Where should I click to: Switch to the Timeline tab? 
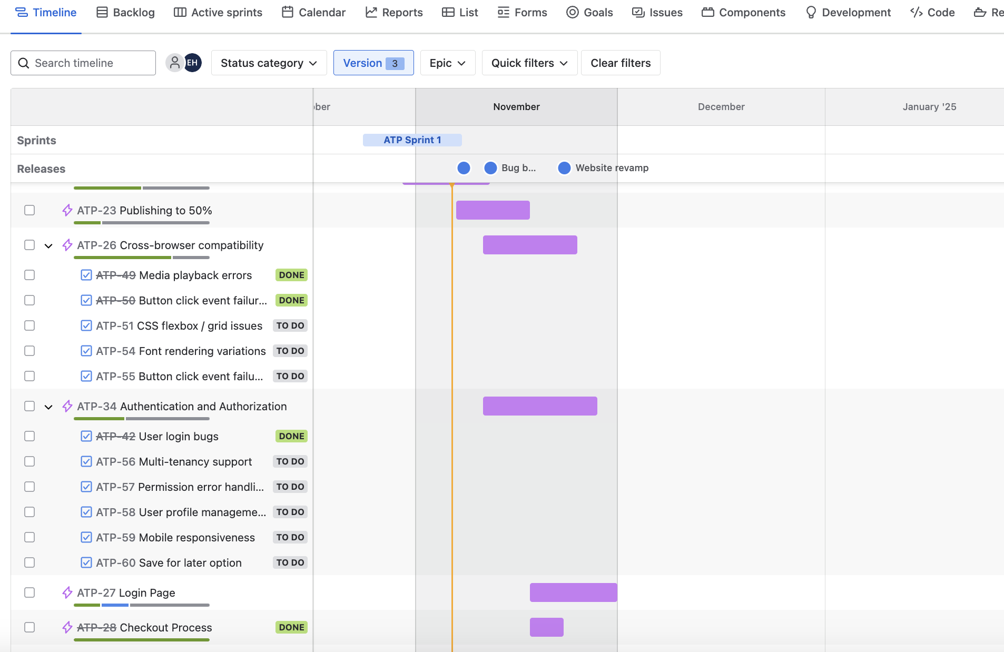(46, 12)
